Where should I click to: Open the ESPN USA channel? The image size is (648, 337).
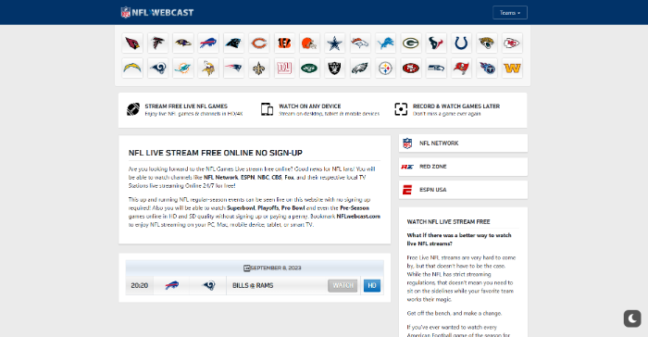463,190
